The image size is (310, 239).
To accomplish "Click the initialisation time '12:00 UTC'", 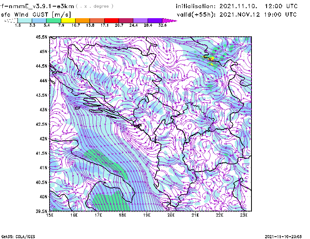I will pyautogui.click(x=281, y=6).
